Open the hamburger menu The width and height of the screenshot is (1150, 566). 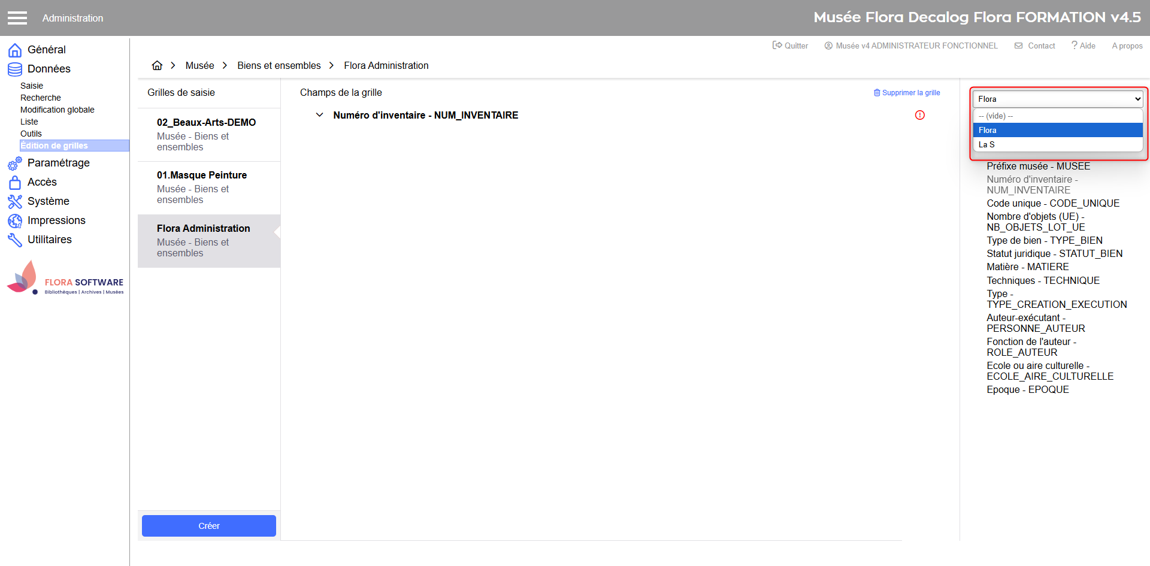17,18
